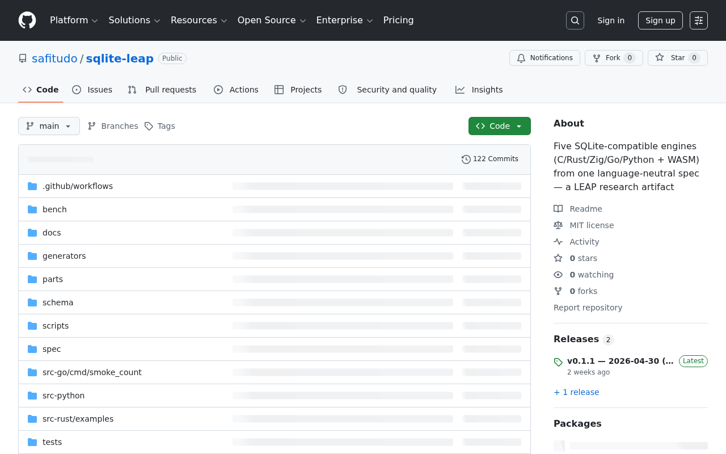Expand the Platform menu
This screenshot has width=726, height=454.
(74, 20)
